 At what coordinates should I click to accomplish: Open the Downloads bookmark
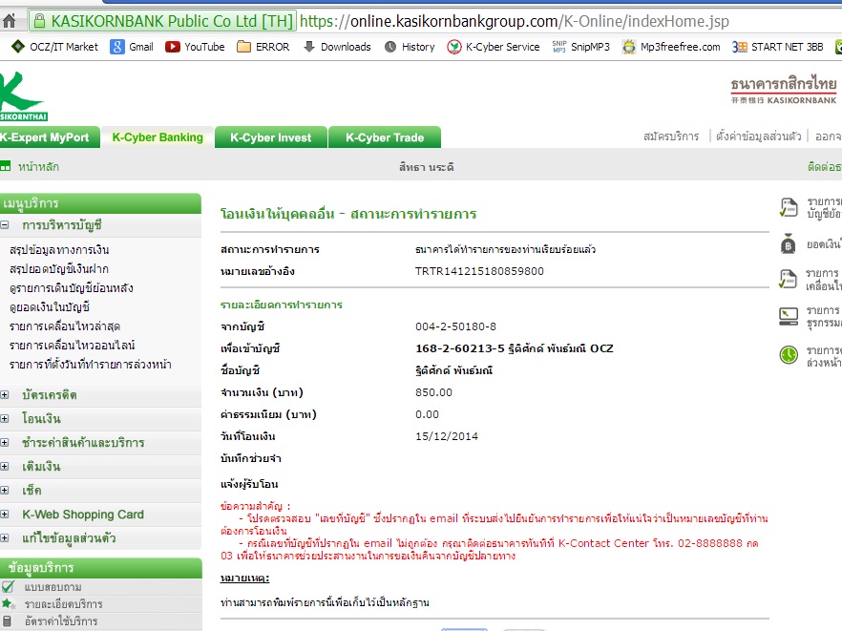337,47
